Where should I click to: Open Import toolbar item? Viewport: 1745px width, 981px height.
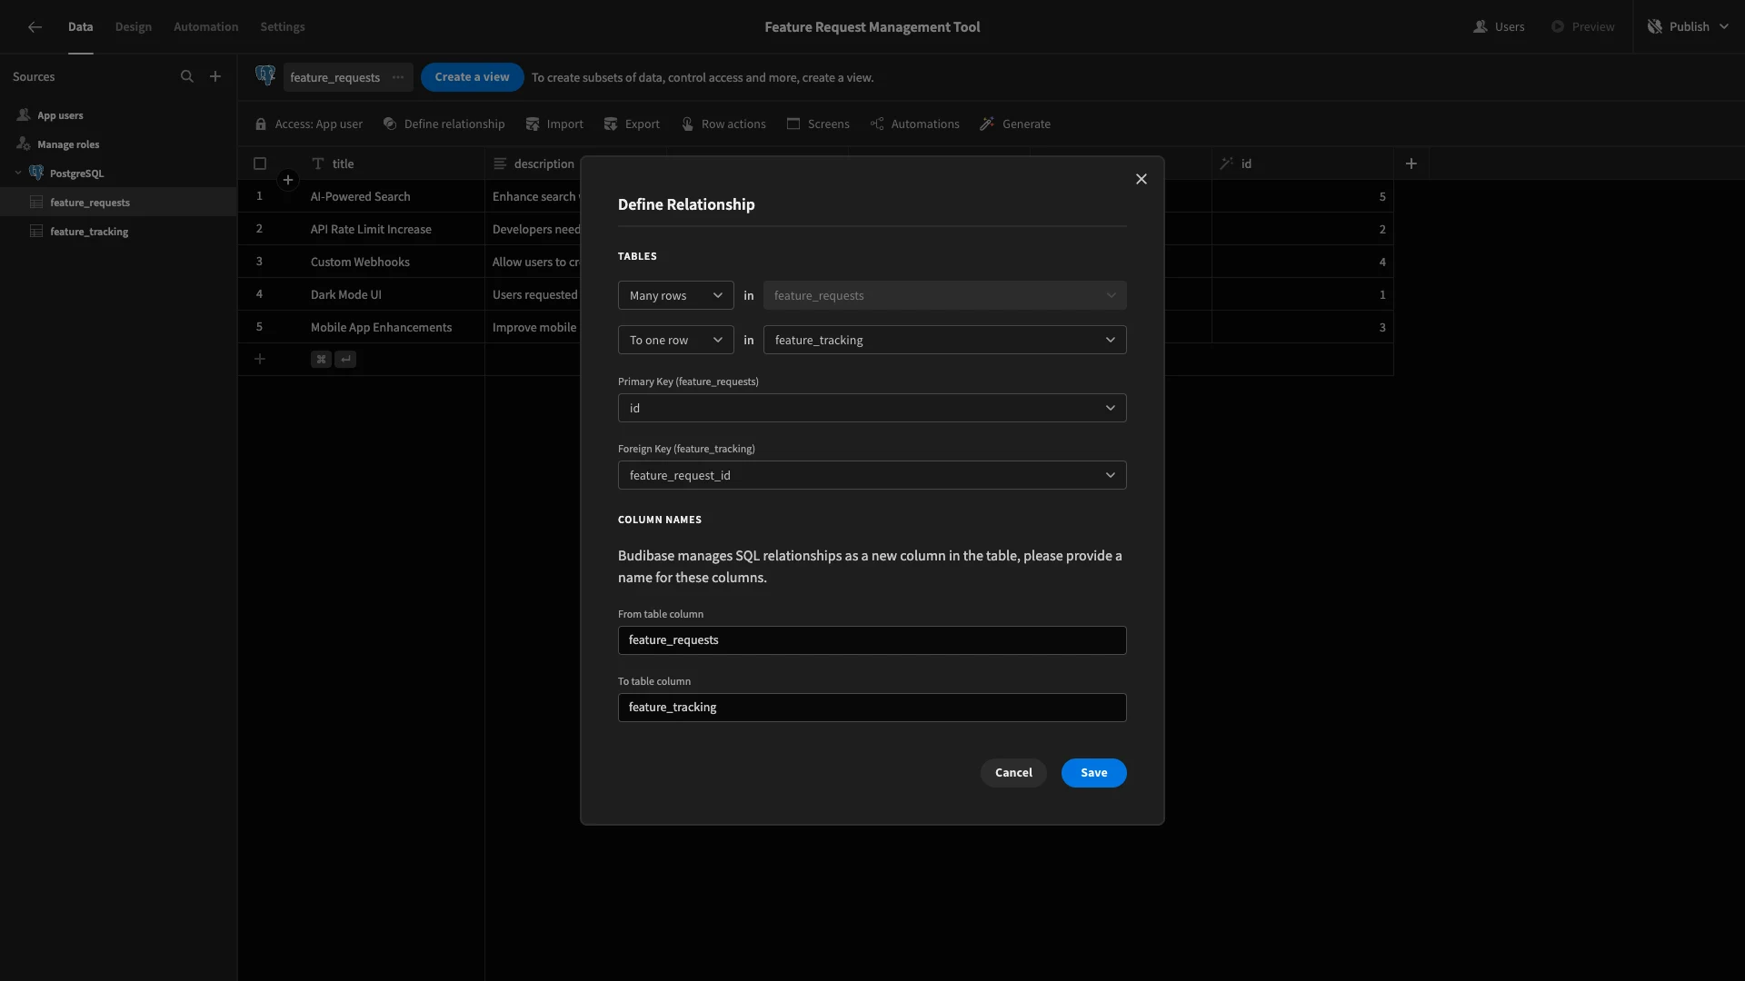[x=555, y=124]
